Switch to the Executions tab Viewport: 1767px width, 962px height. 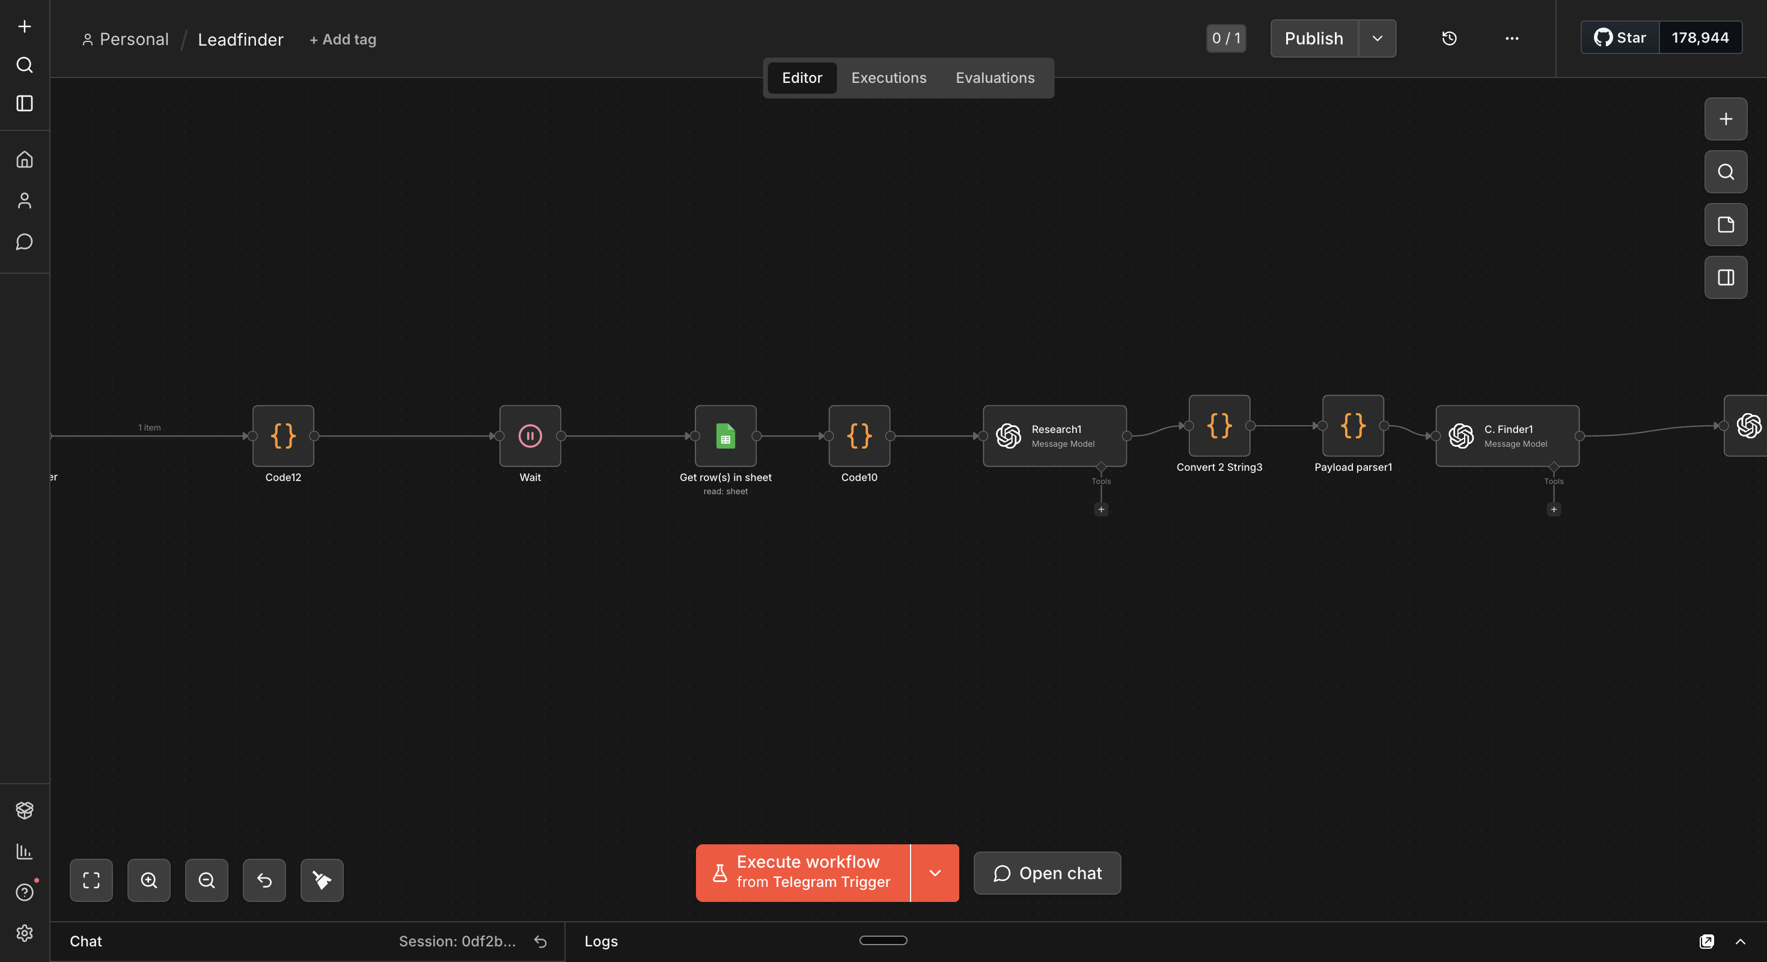point(888,78)
